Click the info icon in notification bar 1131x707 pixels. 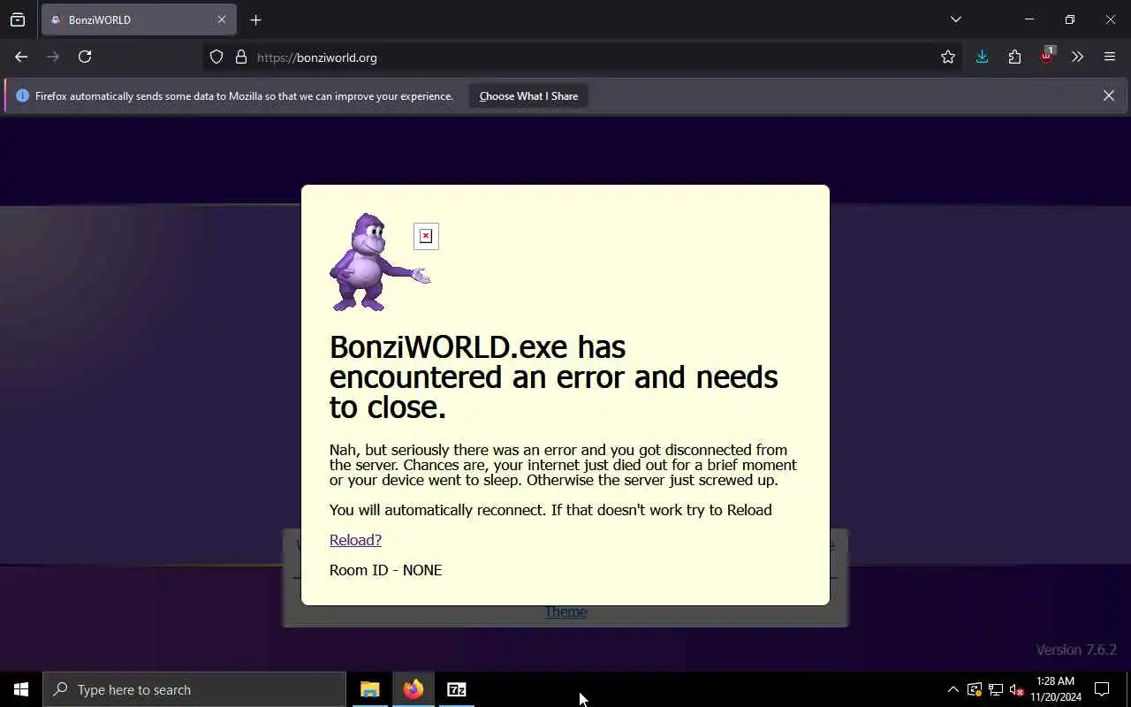click(x=22, y=95)
